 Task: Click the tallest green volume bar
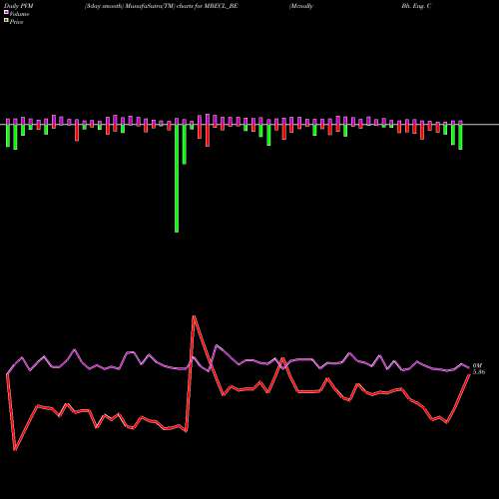177,178
